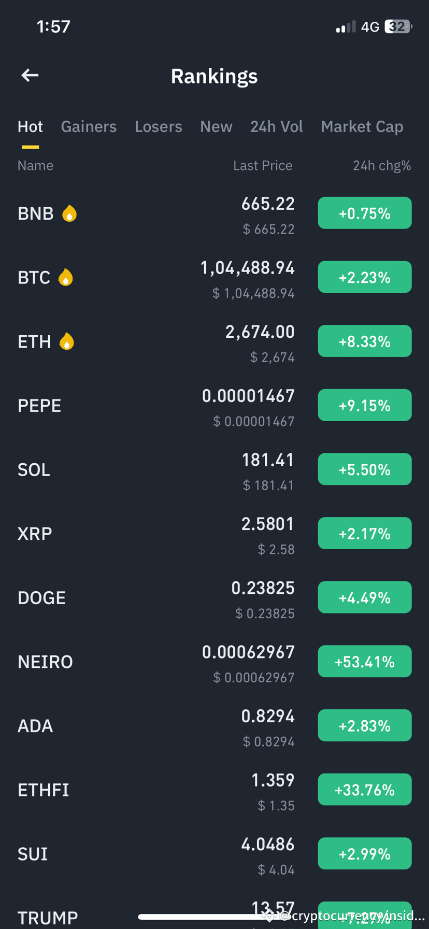
Task: Sort list by Name header
Action: pyautogui.click(x=35, y=166)
